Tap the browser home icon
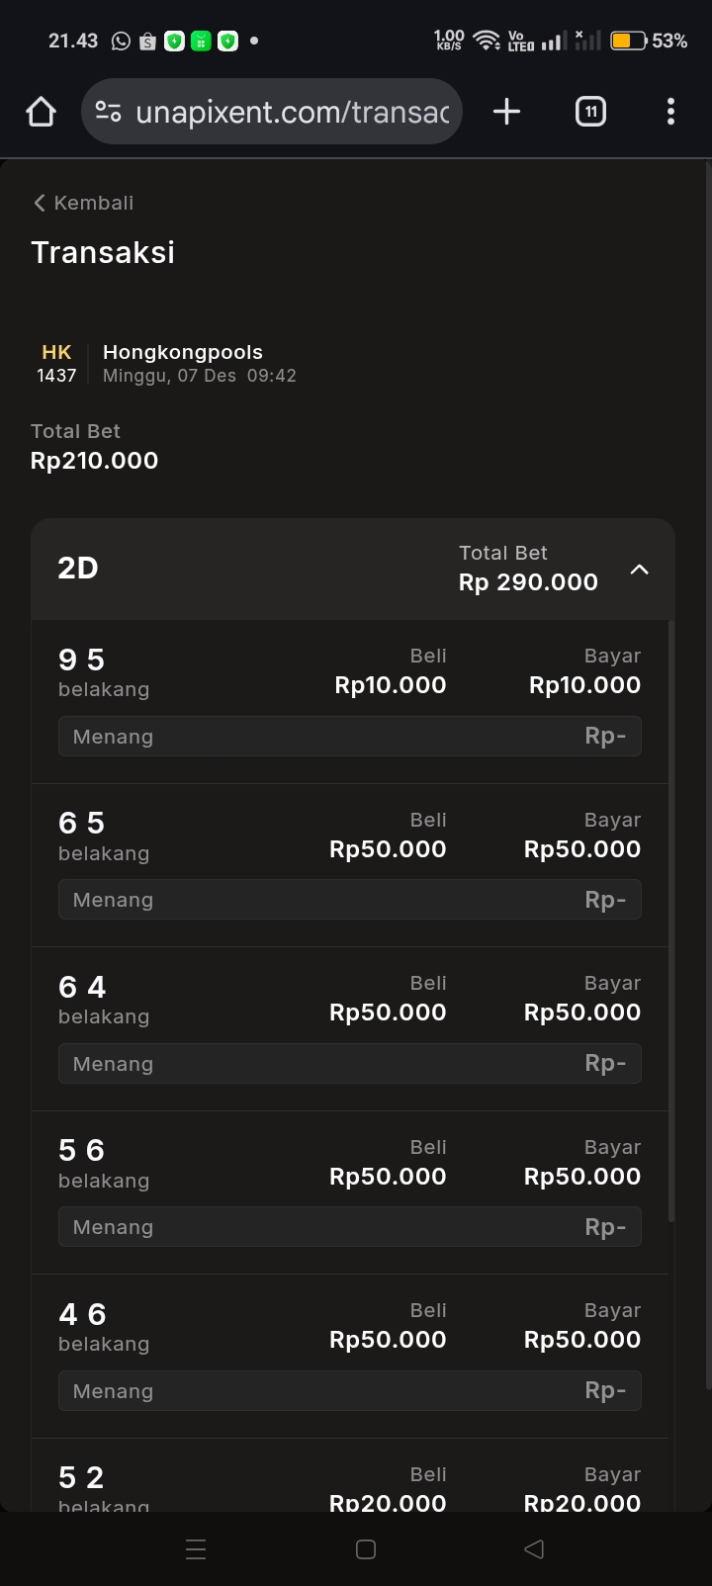712x1586 pixels. (41, 112)
